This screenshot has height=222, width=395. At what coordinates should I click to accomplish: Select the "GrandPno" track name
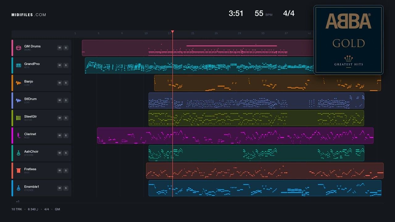tap(32, 64)
